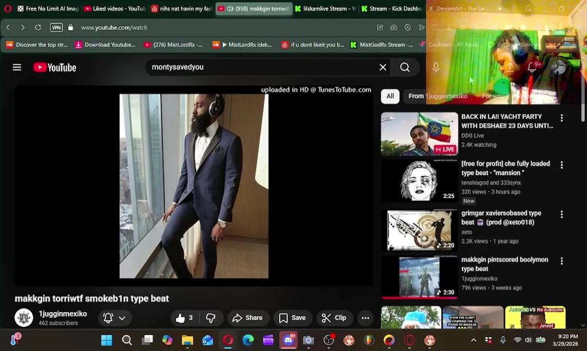This screenshot has height=351, width=587.
Task: Clear the montysavedyou search text
Action: click(x=383, y=67)
